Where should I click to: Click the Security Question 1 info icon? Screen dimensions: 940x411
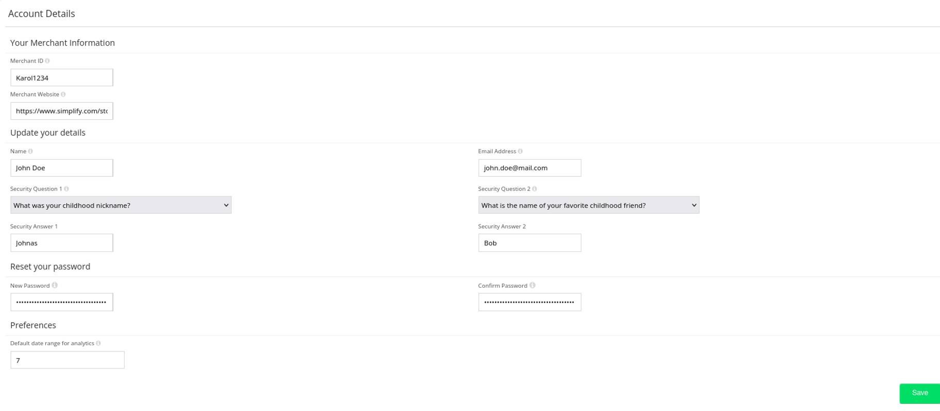[66, 189]
